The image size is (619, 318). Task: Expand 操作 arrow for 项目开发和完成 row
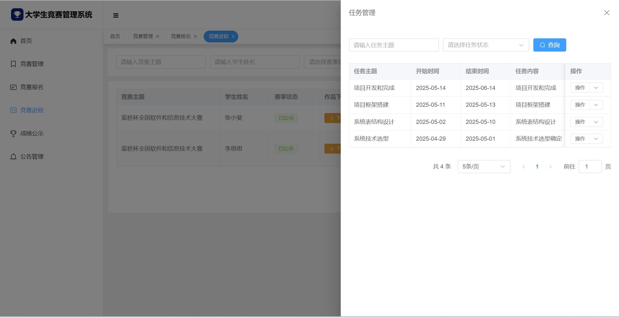[x=596, y=88]
